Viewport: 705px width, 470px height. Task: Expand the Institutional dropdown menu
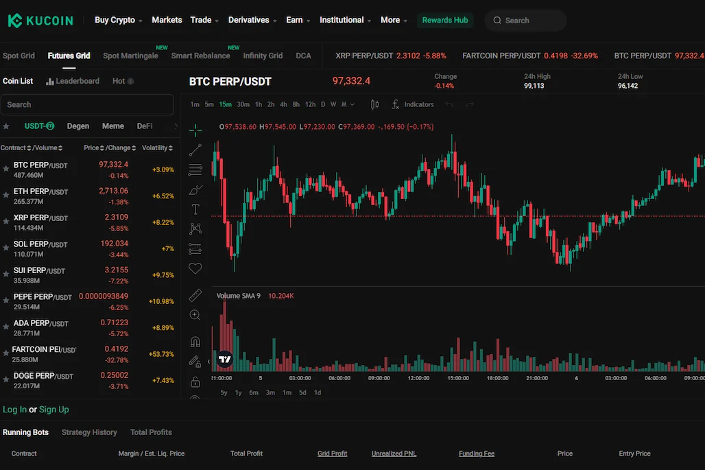[346, 20]
